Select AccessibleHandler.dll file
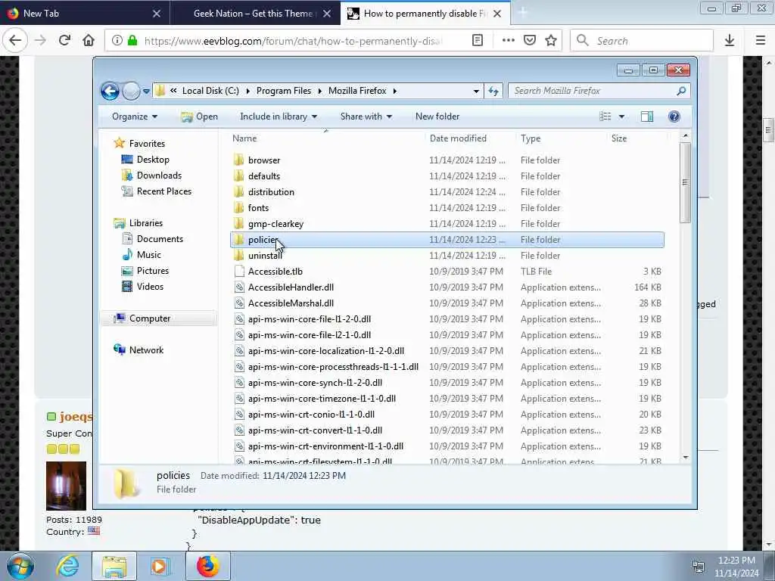Image resolution: width=775 pixels, height=581 pixels. click(x=291, y=287)
